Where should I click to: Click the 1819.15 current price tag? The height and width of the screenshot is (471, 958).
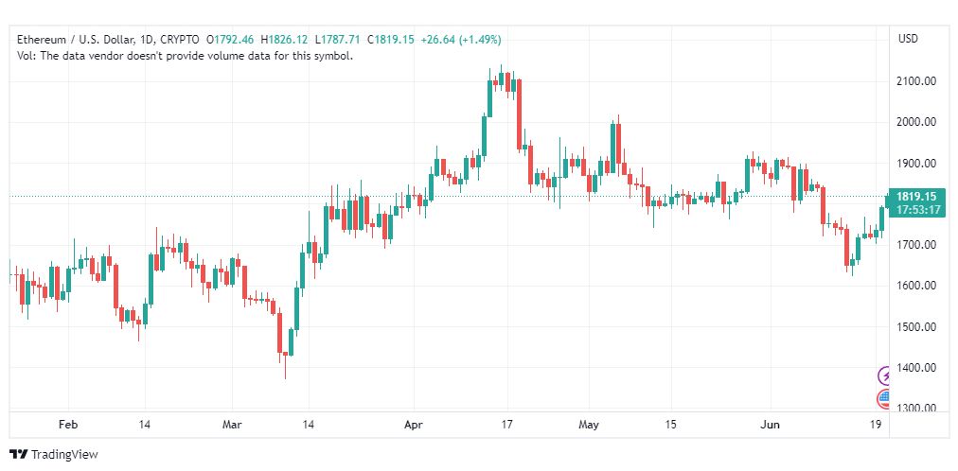916,197
